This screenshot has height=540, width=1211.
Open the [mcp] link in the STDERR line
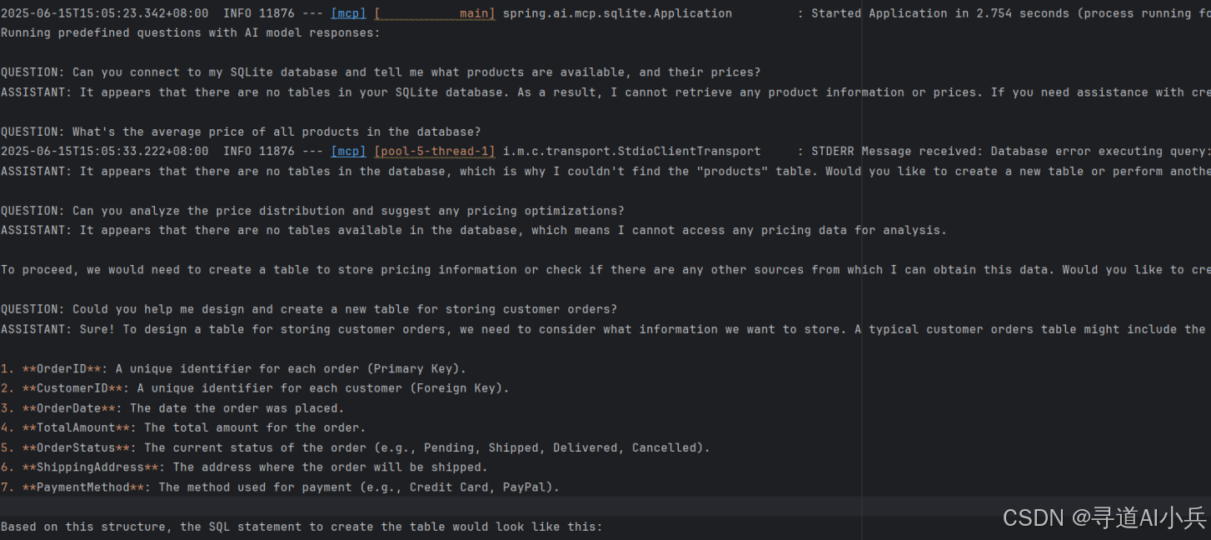348,151
